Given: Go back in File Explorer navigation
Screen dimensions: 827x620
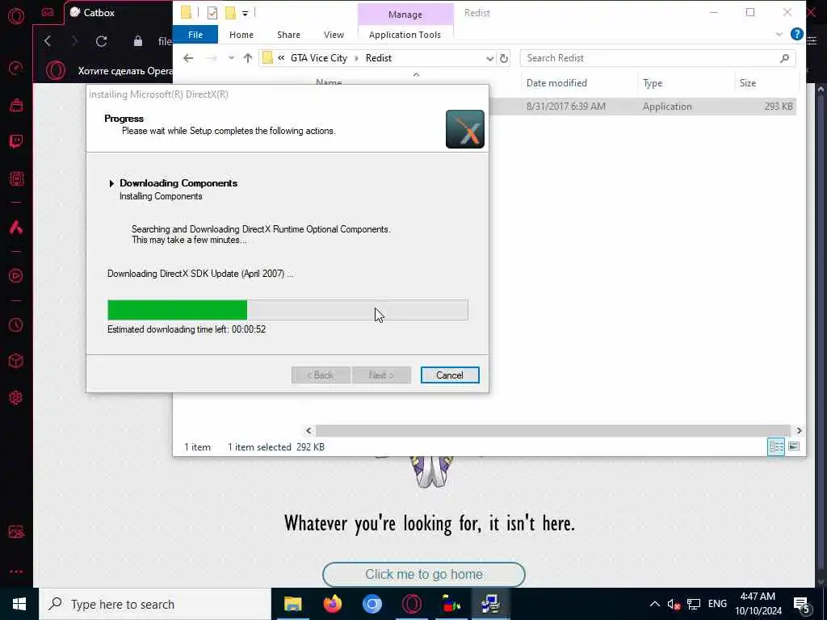Looking at the screenshot, I should tap(188, 58).
